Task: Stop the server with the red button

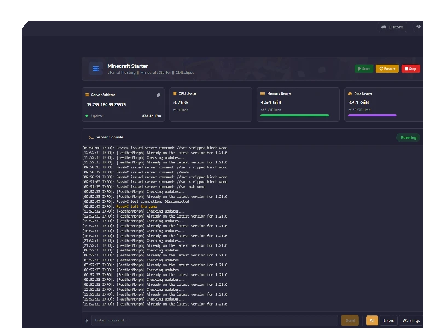Action: (x=410, y=69)
